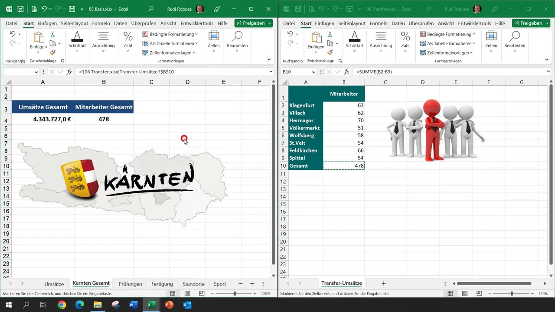Viewport: 555px width, 312px height.
Task: Click Undo arrow in 05 Basis title bar
Action: pos(44,9)
